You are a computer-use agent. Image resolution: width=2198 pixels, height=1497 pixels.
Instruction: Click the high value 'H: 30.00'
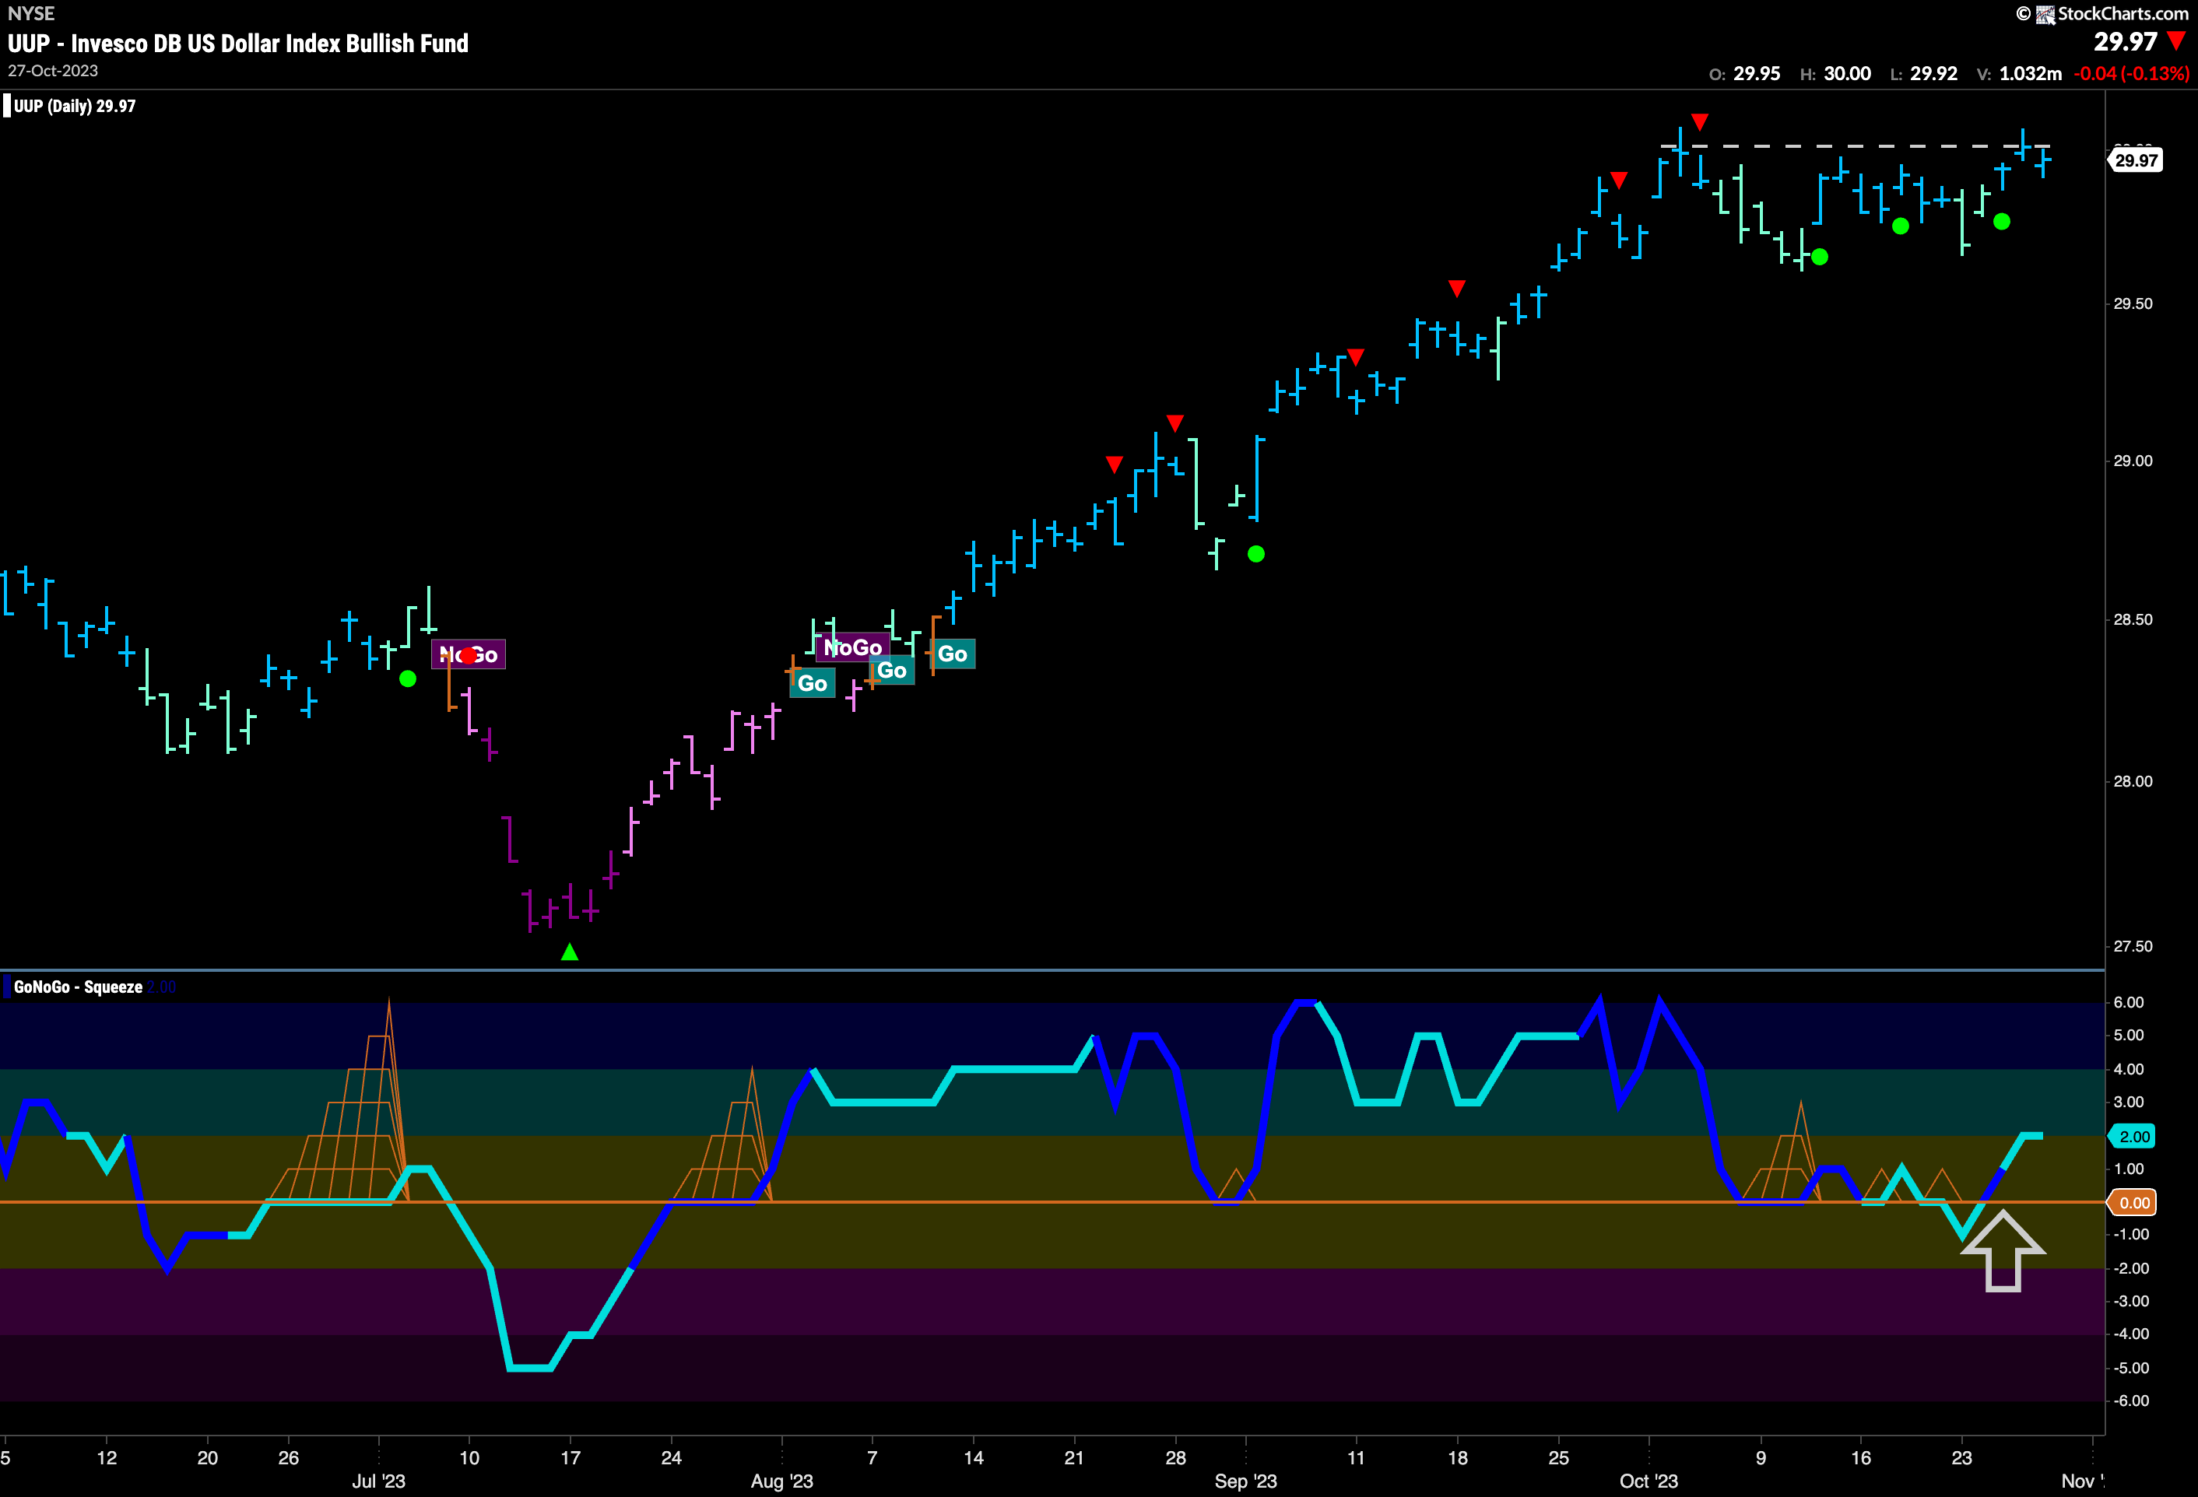point(1835,74)
